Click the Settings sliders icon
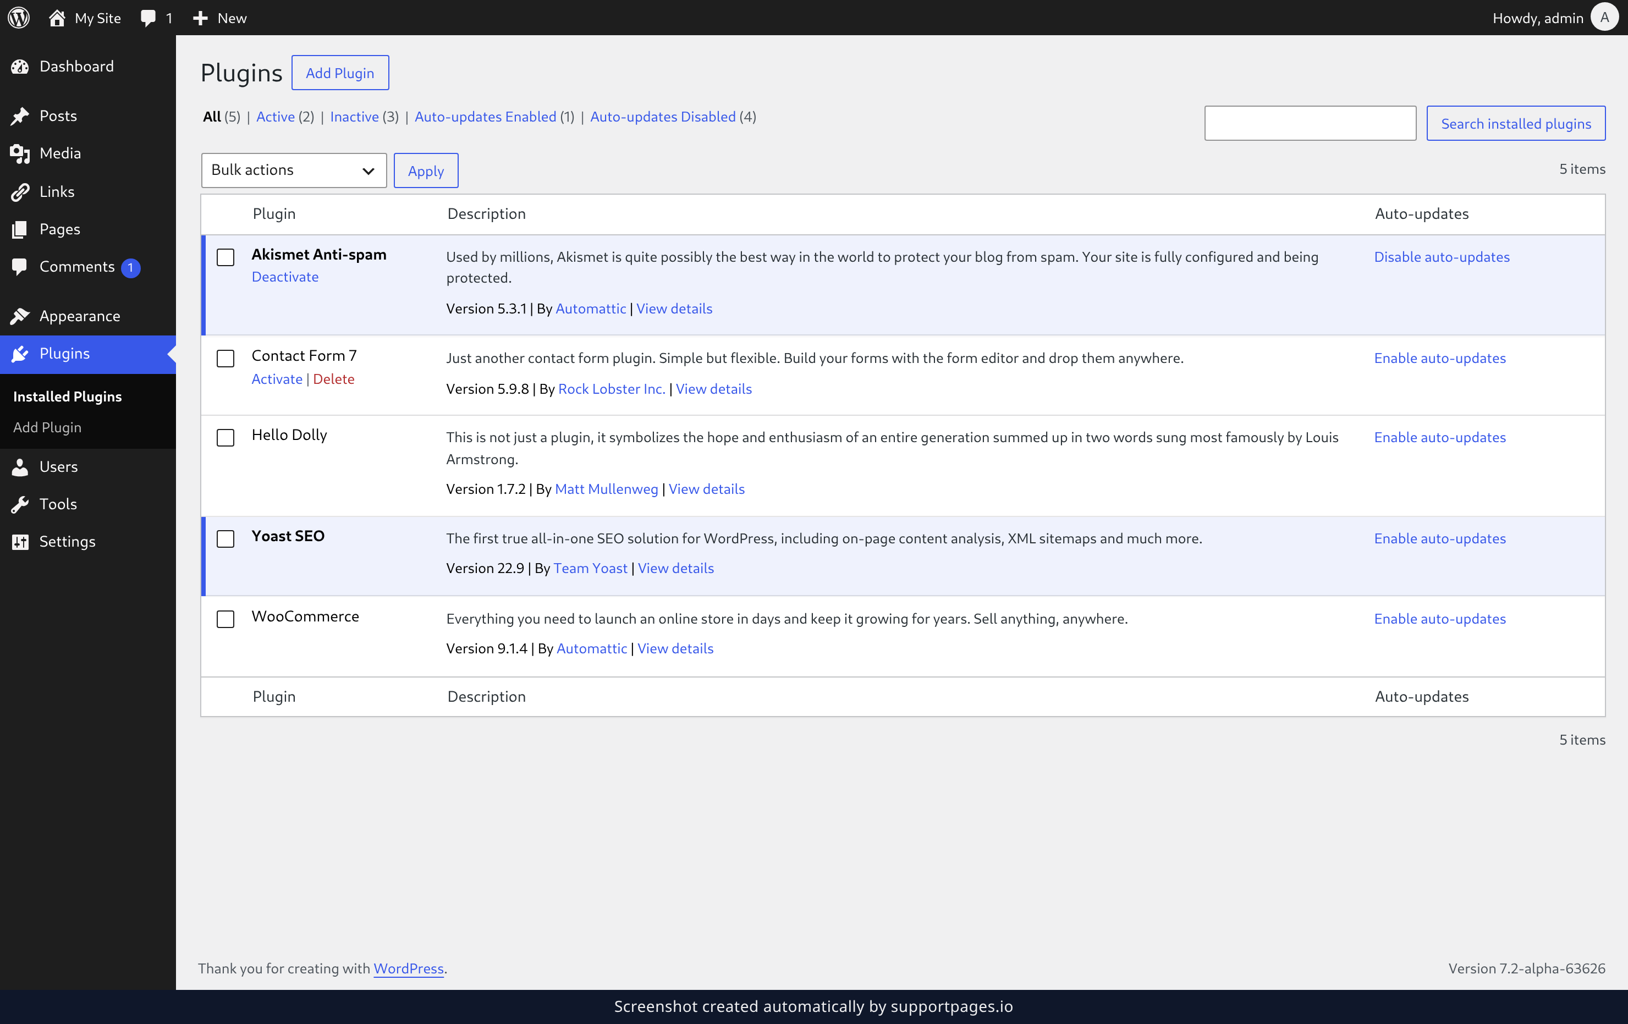 point(20,541)
